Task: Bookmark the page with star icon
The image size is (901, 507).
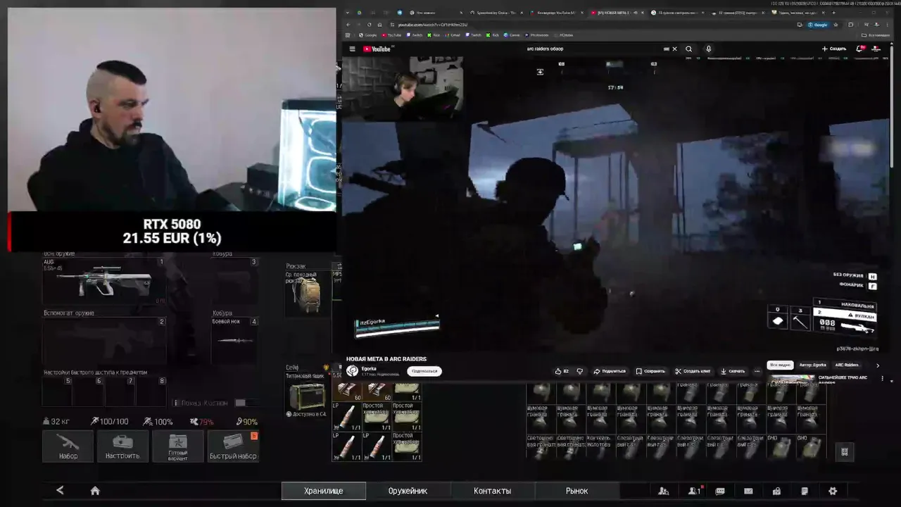Action: click(x=836, y=25)
